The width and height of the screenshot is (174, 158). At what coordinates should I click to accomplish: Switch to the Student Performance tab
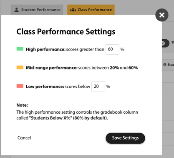coord(37,10)
